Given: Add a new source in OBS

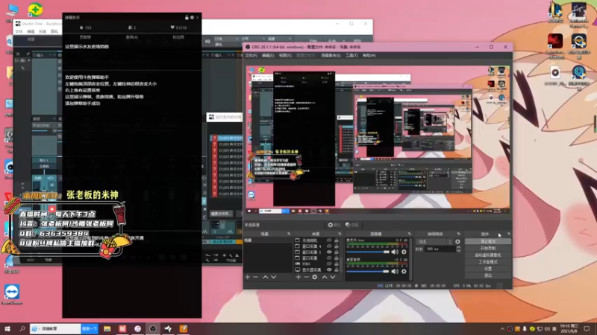Looking at the screenshot, I should (298, 277).
